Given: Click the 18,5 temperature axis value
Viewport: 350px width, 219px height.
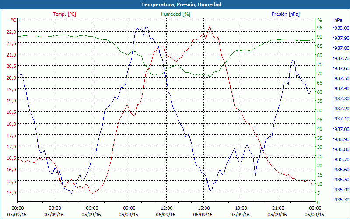Looking at the screenshot, I should (x=11, y=112).
